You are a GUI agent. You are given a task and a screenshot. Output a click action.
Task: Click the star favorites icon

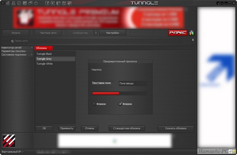pos(36,3)
